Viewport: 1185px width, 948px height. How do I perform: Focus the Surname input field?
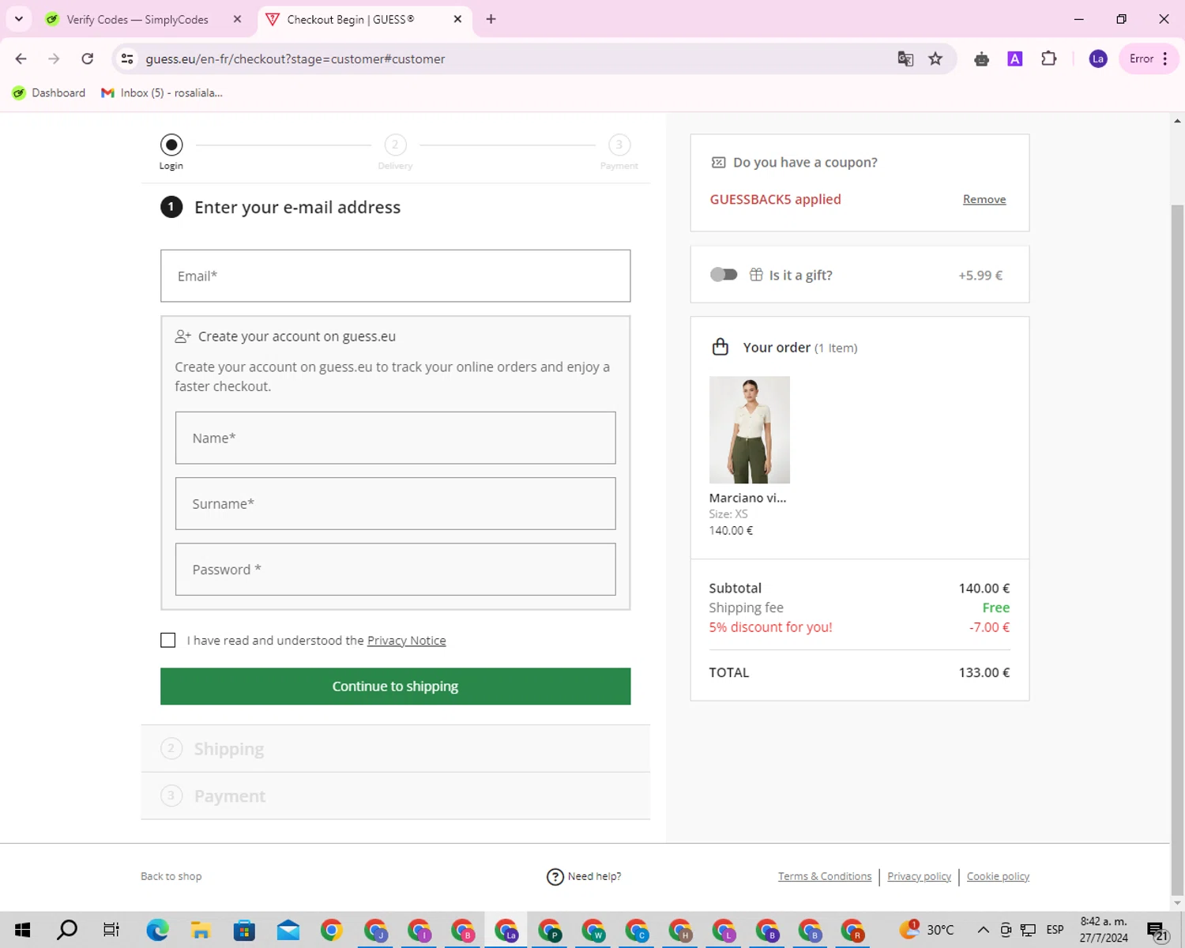point(395,503)
